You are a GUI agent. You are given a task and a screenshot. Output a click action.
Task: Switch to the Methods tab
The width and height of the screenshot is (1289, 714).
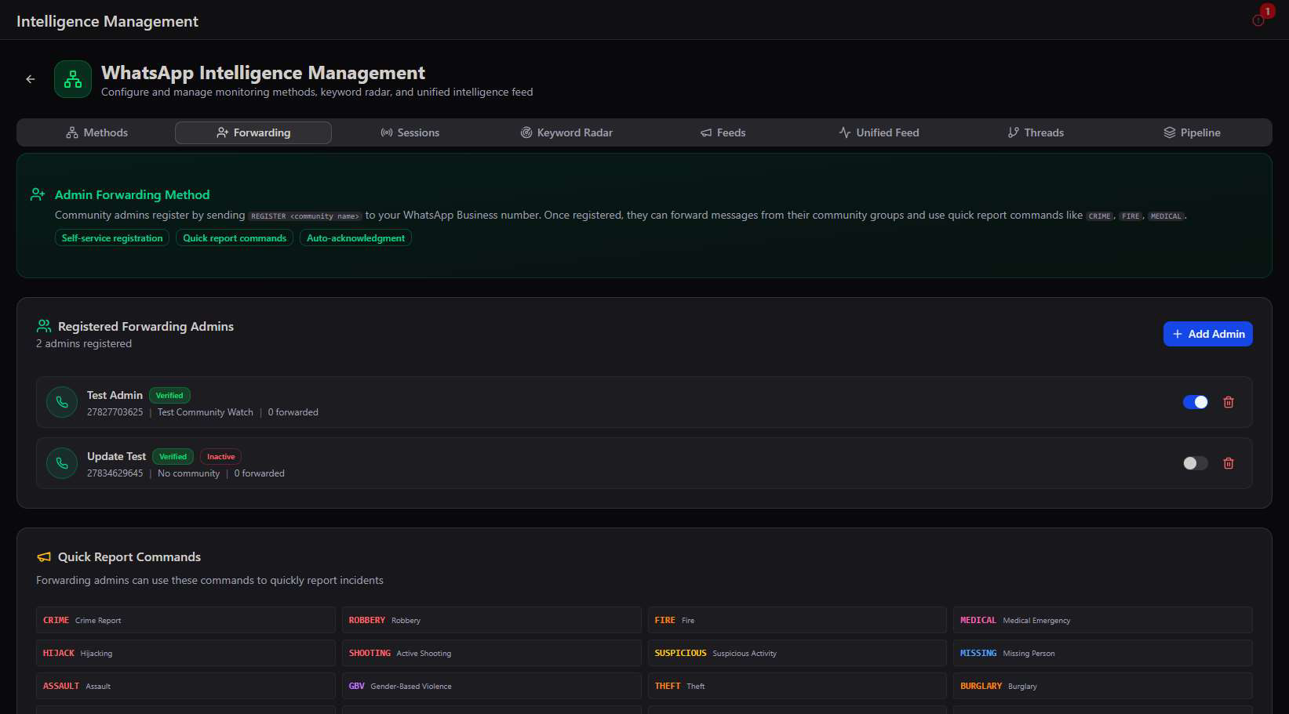(x=96, y=132)
